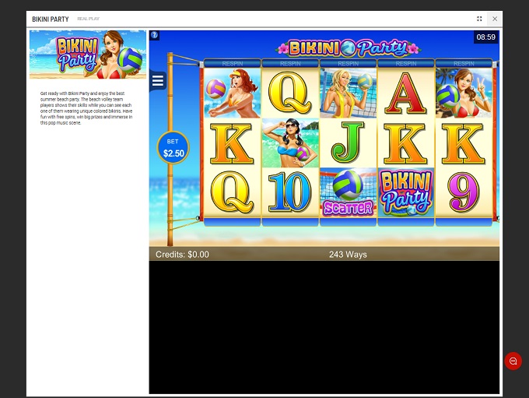
Task: Click the Bikini Party banner thumbnail
Action: [88, 55]
